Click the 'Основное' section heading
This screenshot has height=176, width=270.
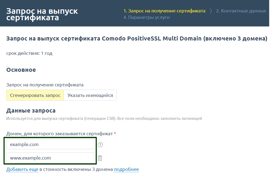click(21, 70)
